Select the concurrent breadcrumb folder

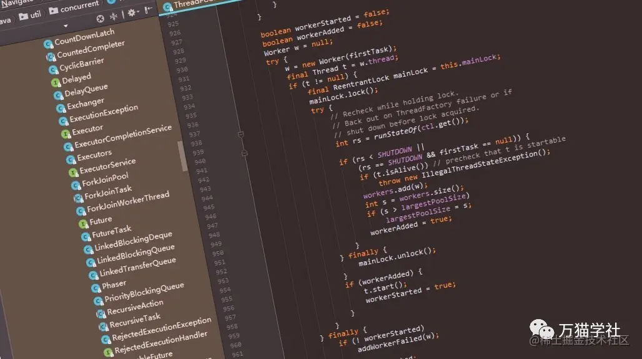pyautogui.click(x=74, y=7)
